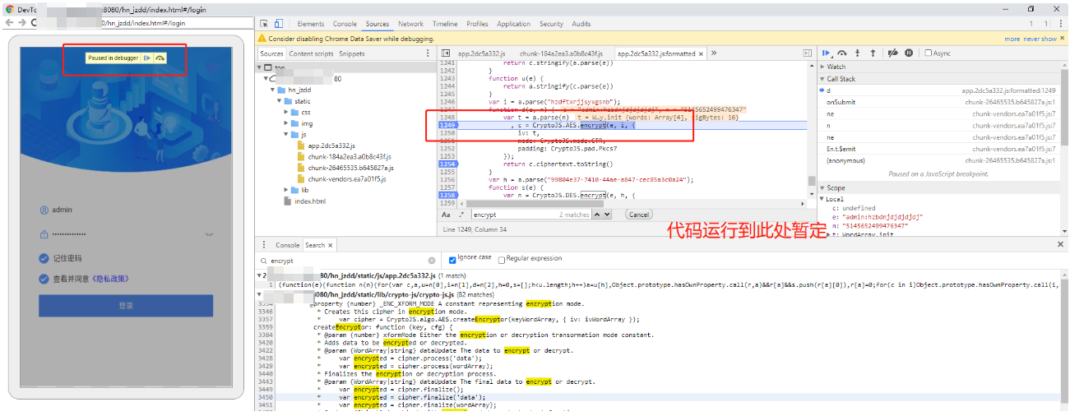Viewport: 1070px width, 416px height.
Task: Toggle the Async checkbox
Action: (x=929, y=53)
